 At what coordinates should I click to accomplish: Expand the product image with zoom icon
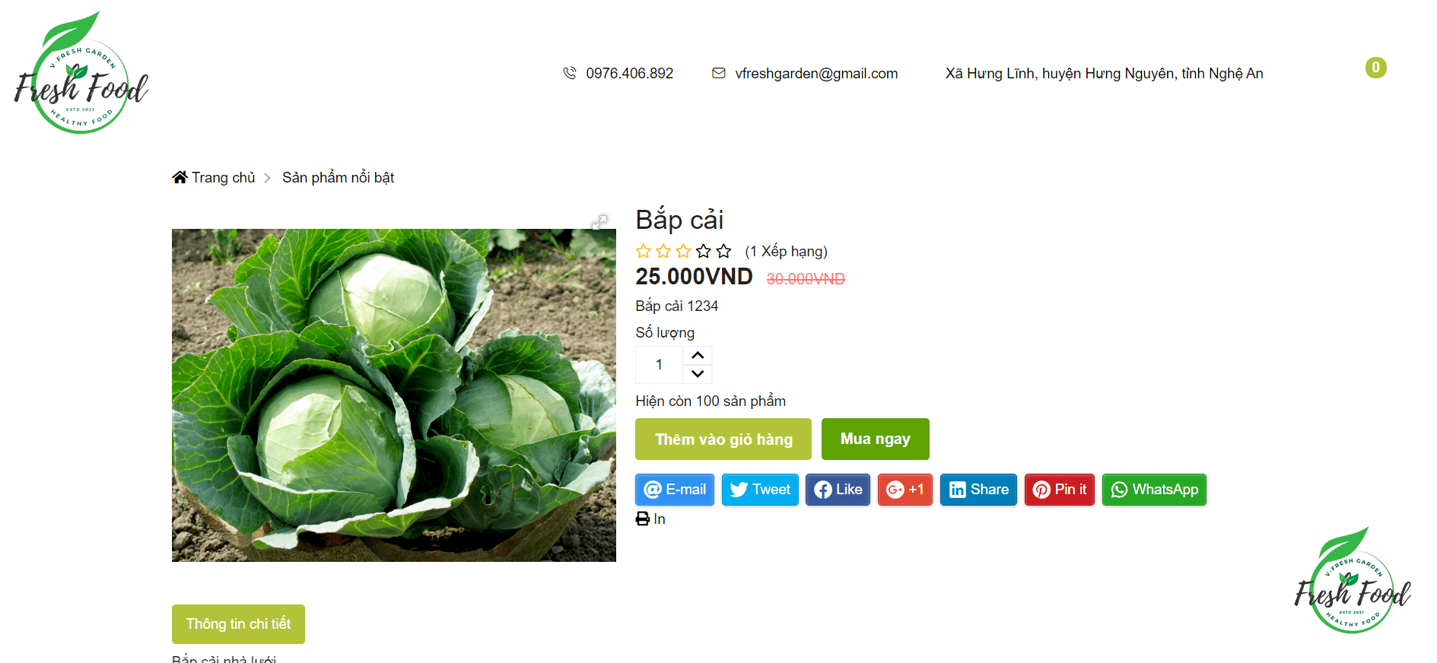tap(599, 221)
